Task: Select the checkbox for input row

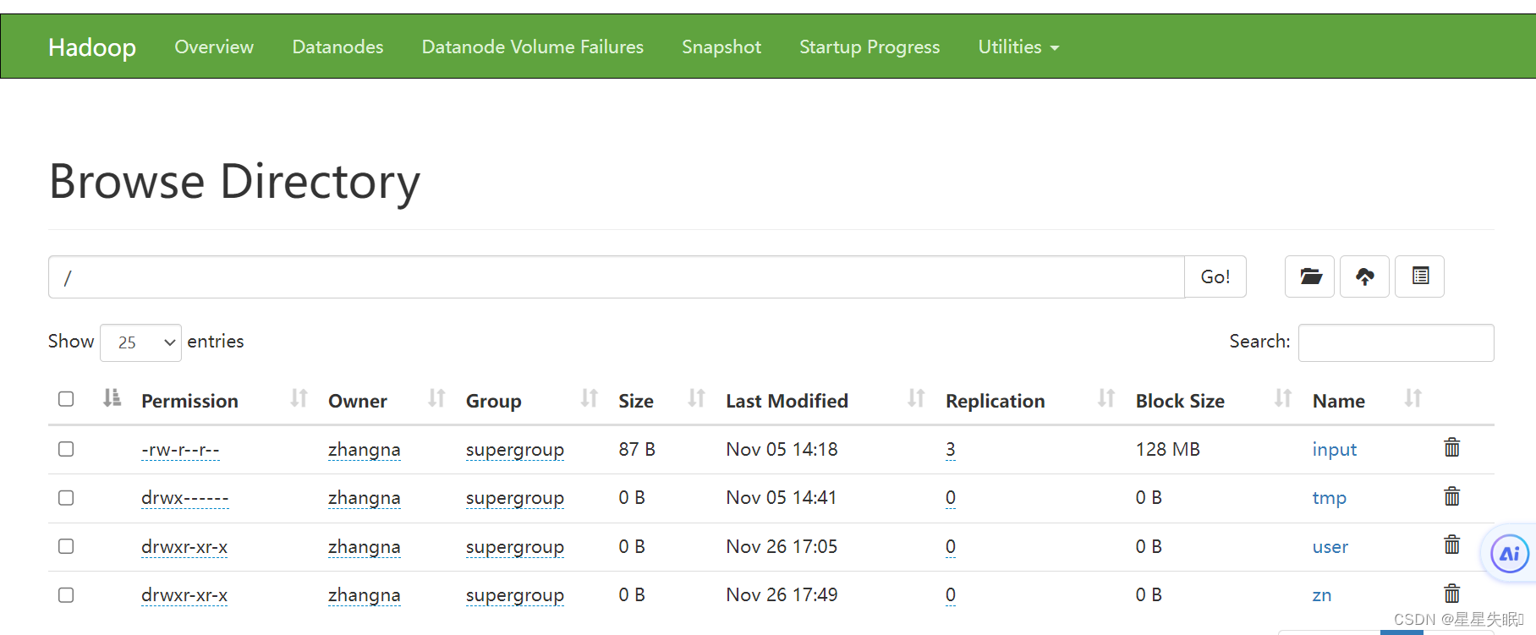Action: pyautogui.click(x=66, y=449)
